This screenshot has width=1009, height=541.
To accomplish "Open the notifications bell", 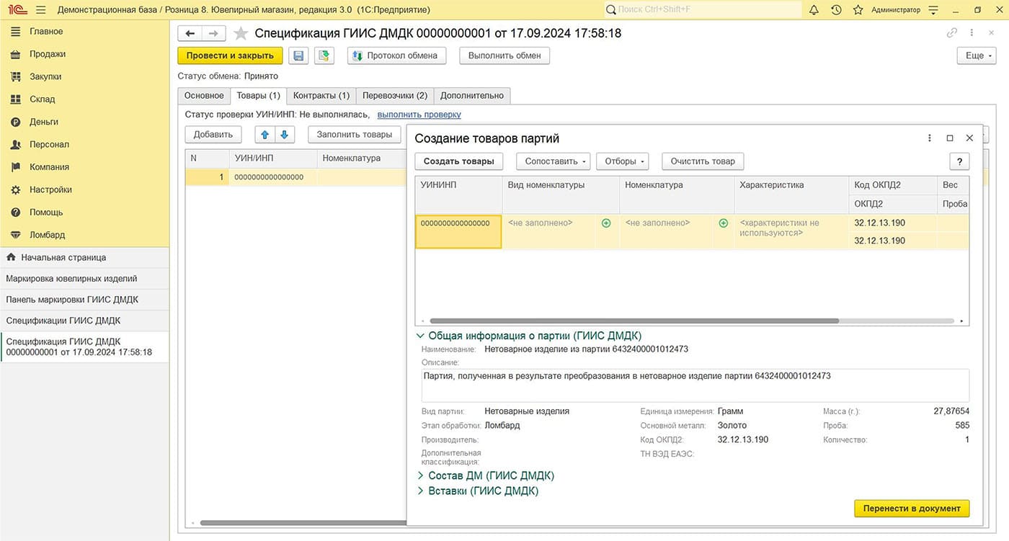I will [814, 10].
